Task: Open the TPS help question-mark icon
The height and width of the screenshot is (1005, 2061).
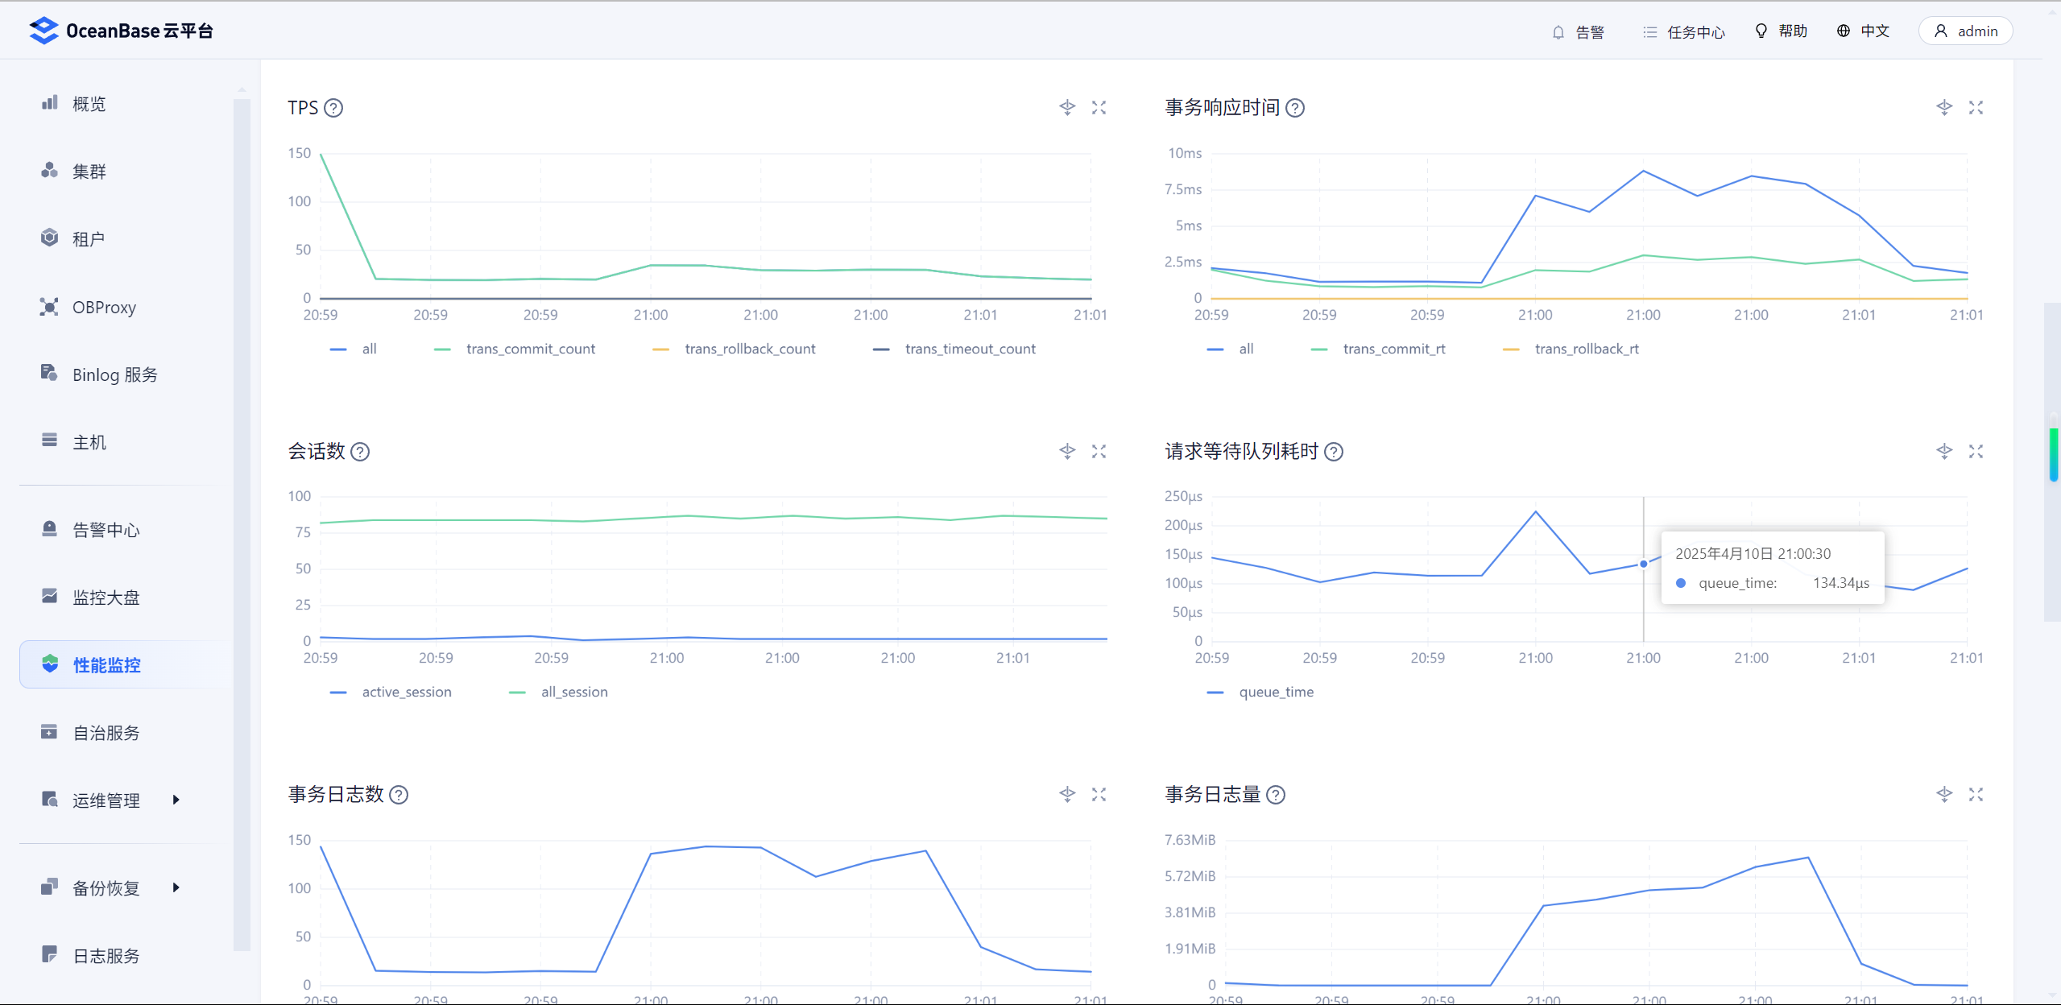Action: 333,108
